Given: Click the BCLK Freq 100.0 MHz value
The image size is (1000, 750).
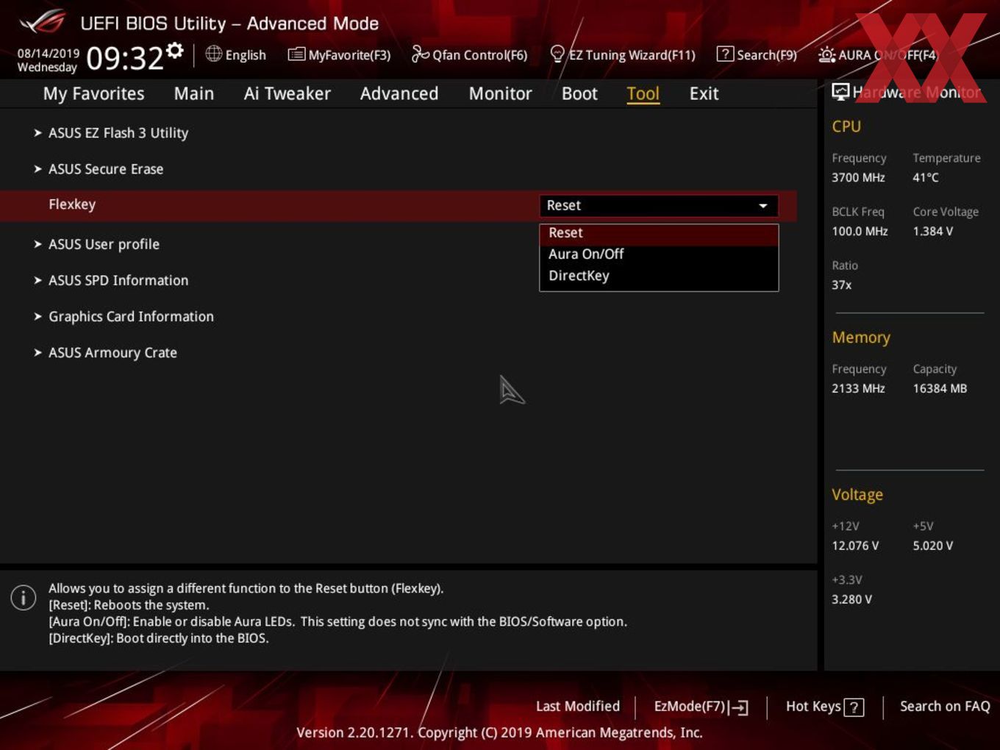Looking at the screenshot, I should tap(860, 231).
